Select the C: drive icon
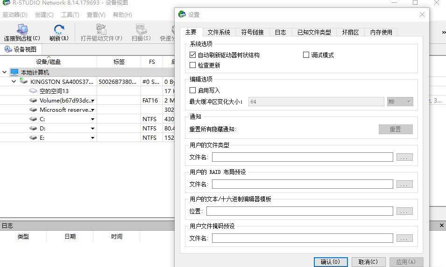This screenshot has height=267, width=446. (33, 119)
